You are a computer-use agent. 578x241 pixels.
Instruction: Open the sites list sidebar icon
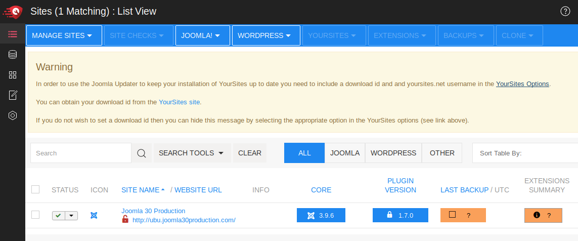pyautogui.click(x=13, y=34)
